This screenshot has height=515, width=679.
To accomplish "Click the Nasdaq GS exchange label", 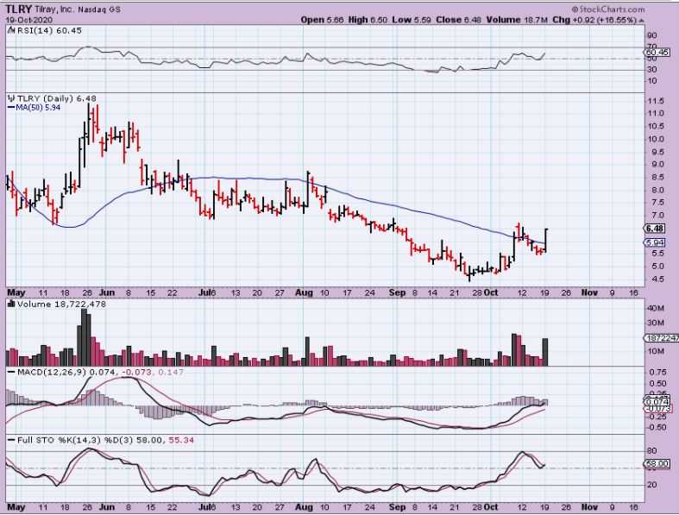I will point(99,9).
